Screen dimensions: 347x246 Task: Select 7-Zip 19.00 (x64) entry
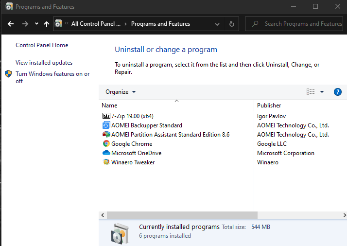132,116
